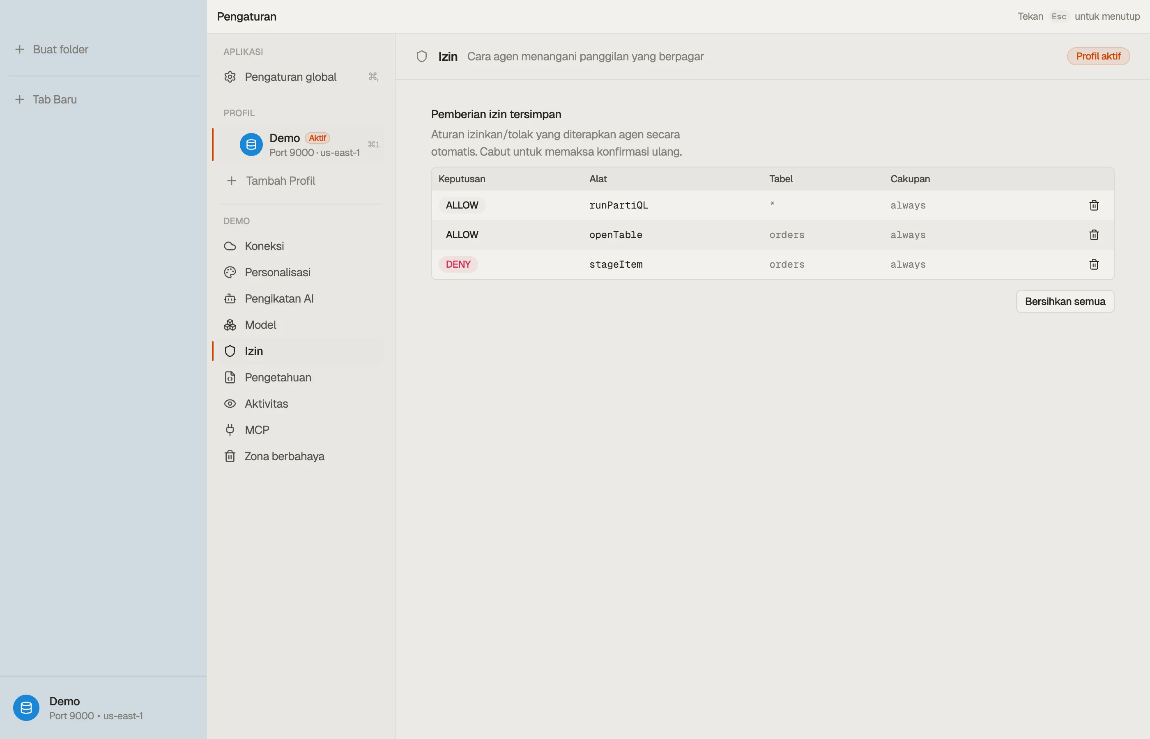This screenshot has width=1150, height=739.
Task: Select the stageItem tool cell
Action: tap(615, 264)
